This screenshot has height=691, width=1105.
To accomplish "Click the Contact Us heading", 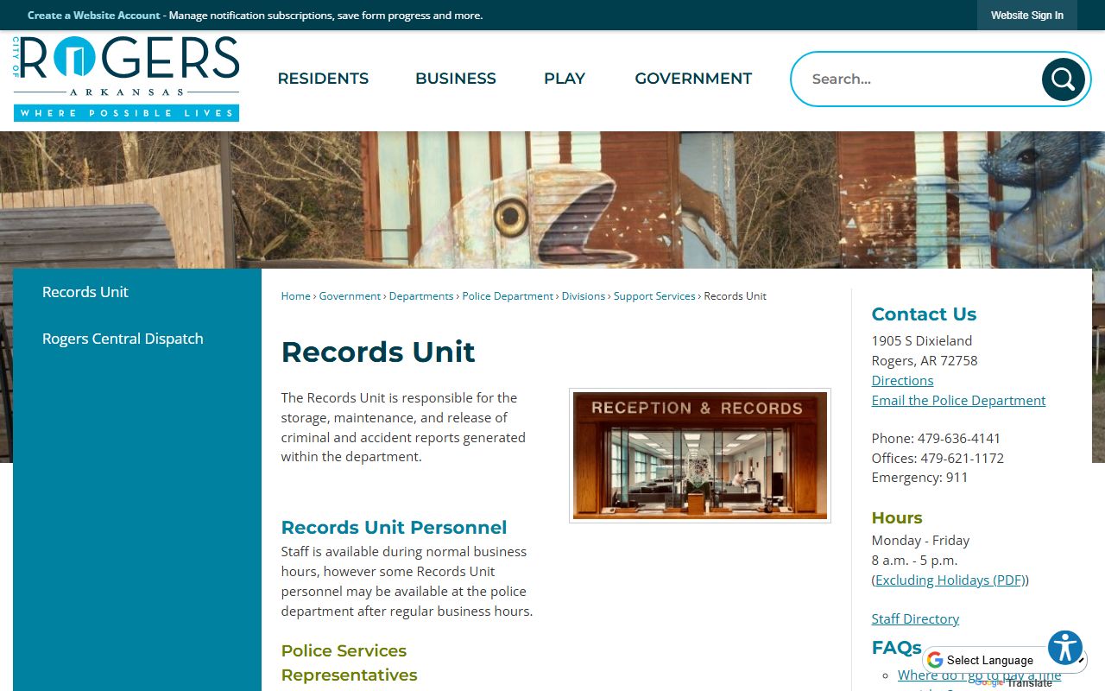I will 924,314.
